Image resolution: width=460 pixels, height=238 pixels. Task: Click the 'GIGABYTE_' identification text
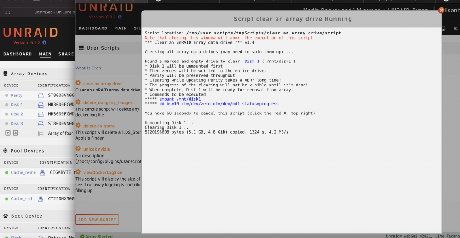click(x=62, y=173)
